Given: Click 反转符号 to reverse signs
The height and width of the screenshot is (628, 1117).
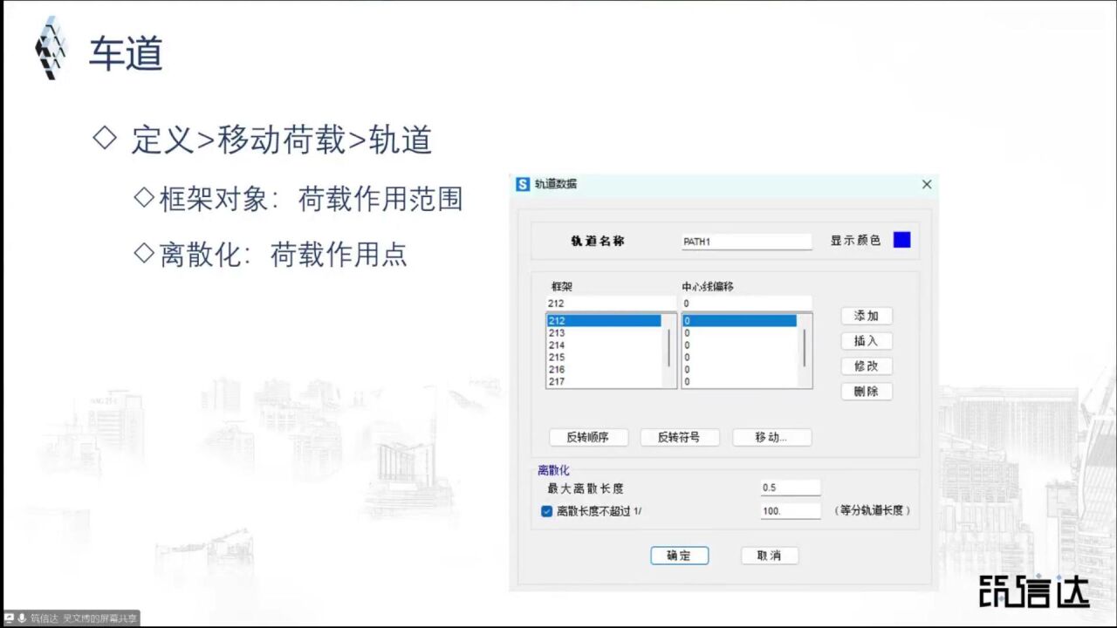Looking at the screenshot, I should [x=678, y=437].
